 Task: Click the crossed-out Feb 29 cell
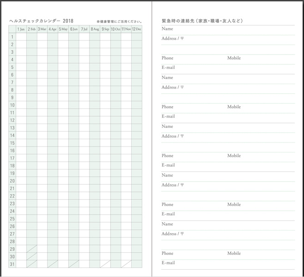[x=32, y=249]
